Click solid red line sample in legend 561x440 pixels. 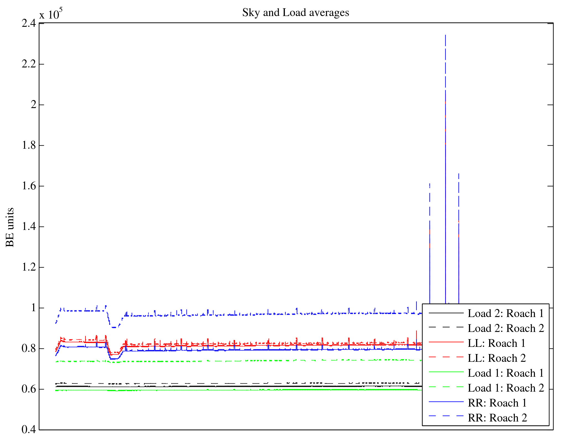pyautogui.click(x=446, y=342)
